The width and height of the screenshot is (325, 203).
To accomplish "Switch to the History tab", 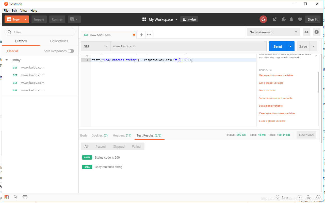I will click(21, 41).
